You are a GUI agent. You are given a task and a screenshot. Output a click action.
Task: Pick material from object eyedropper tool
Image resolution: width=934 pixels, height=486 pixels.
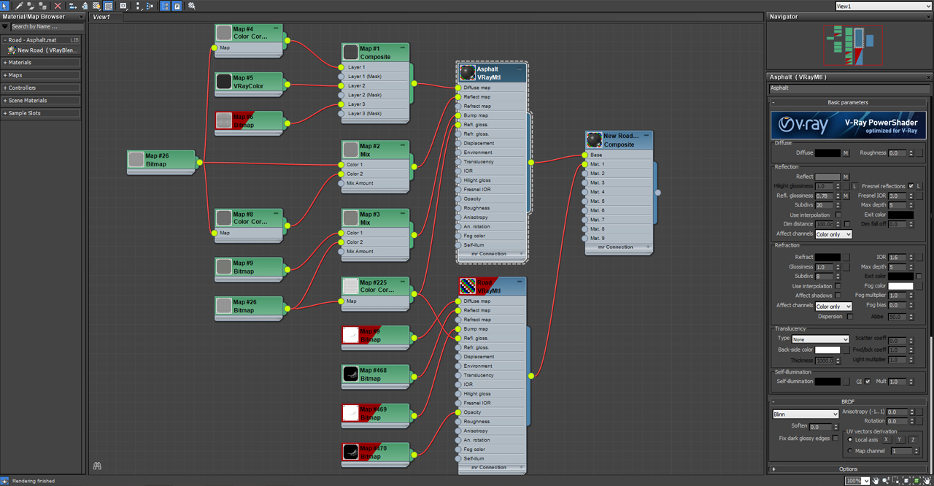click(x=20, y=6)
